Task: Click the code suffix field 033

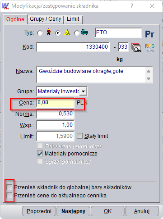Action: tap(123, 47)
